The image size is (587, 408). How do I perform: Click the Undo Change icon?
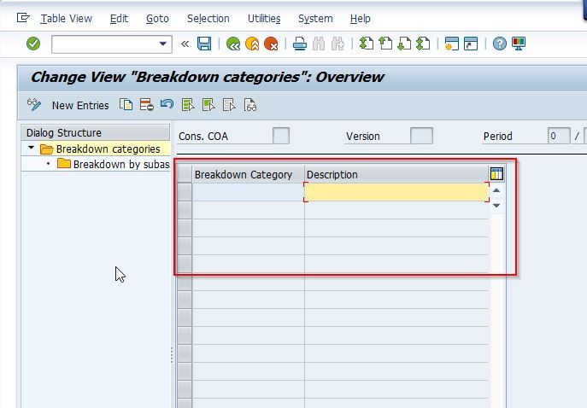[167, 104]
